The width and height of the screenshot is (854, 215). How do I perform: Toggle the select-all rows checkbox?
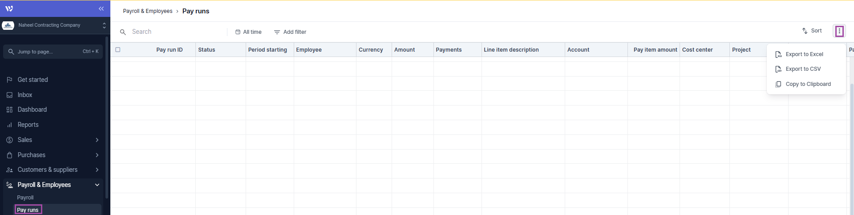(118, 50)
